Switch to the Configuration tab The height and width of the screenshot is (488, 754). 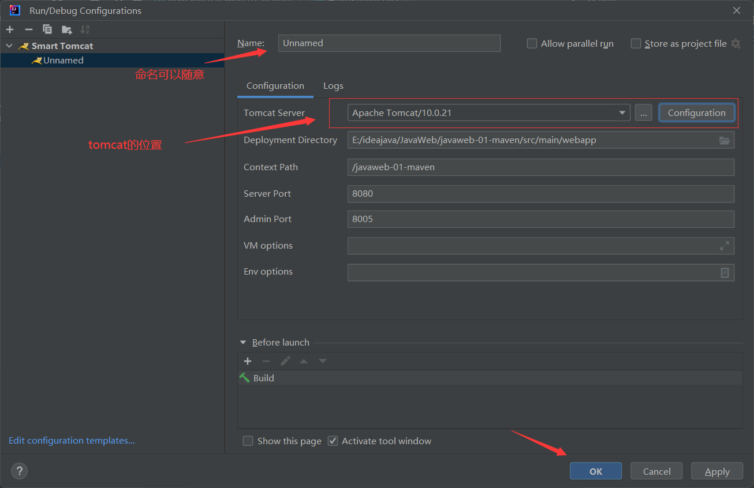tap(275, 86)
